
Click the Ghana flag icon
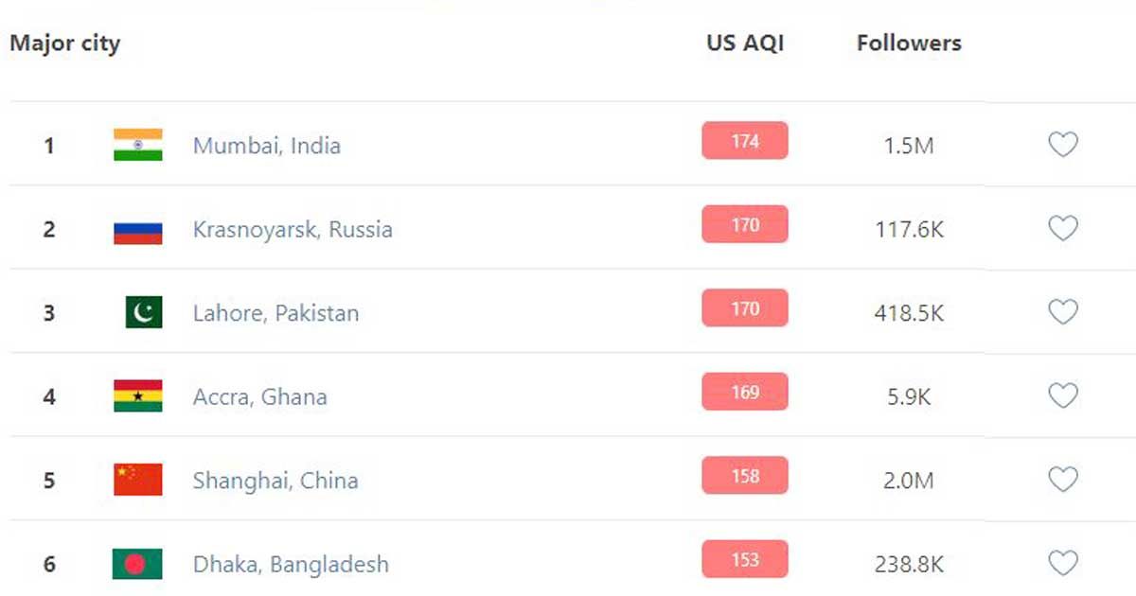138,396
